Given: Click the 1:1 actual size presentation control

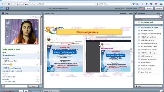Looking at the screenshot, I should tap(131, 54).
